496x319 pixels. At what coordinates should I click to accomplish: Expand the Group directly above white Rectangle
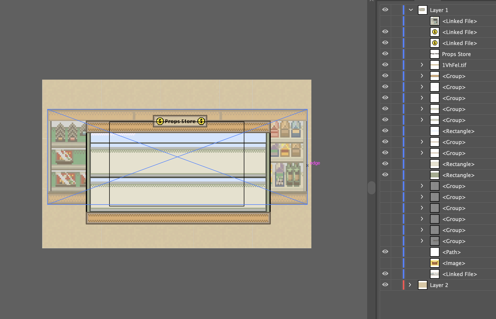click(x=422, y=120)
